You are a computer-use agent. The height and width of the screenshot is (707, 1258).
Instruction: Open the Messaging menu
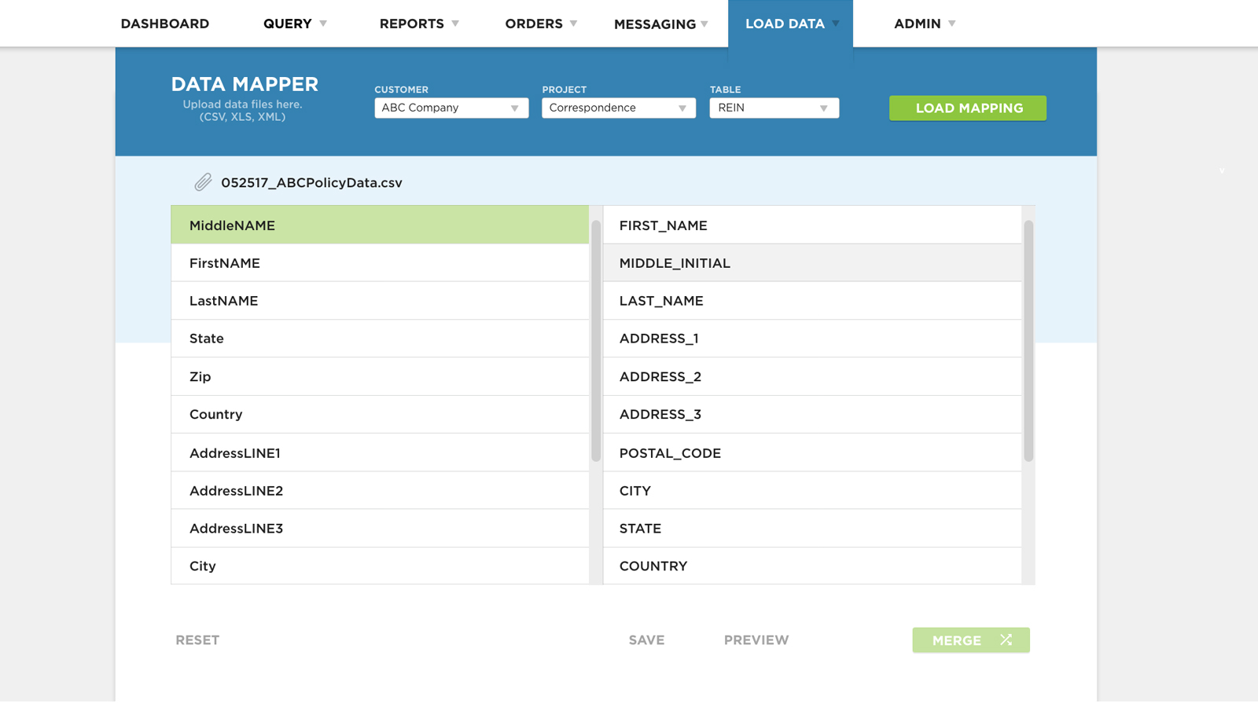661,24
